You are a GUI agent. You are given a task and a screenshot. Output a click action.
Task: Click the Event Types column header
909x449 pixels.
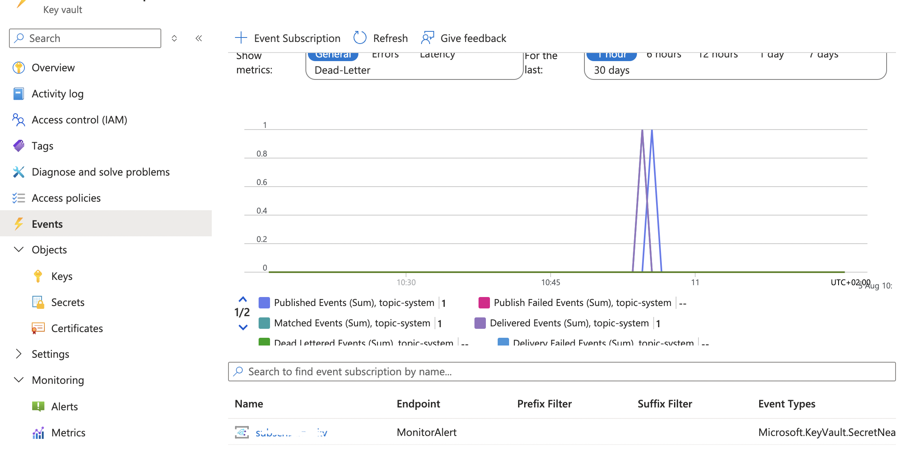(x=787, y=404)
